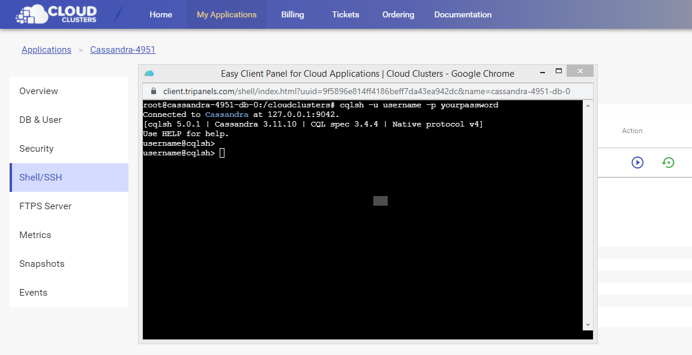
Task: Maximize the Easy Client Panel window
Action: click(x=558, y=71)
